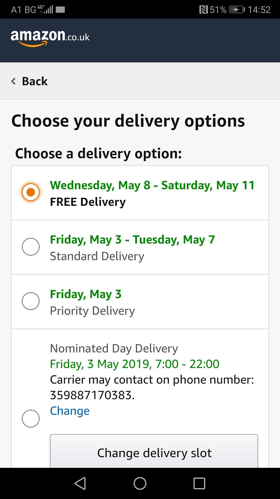
Task: Tap the 4G signal strength icon
Action: coord(46,10)
